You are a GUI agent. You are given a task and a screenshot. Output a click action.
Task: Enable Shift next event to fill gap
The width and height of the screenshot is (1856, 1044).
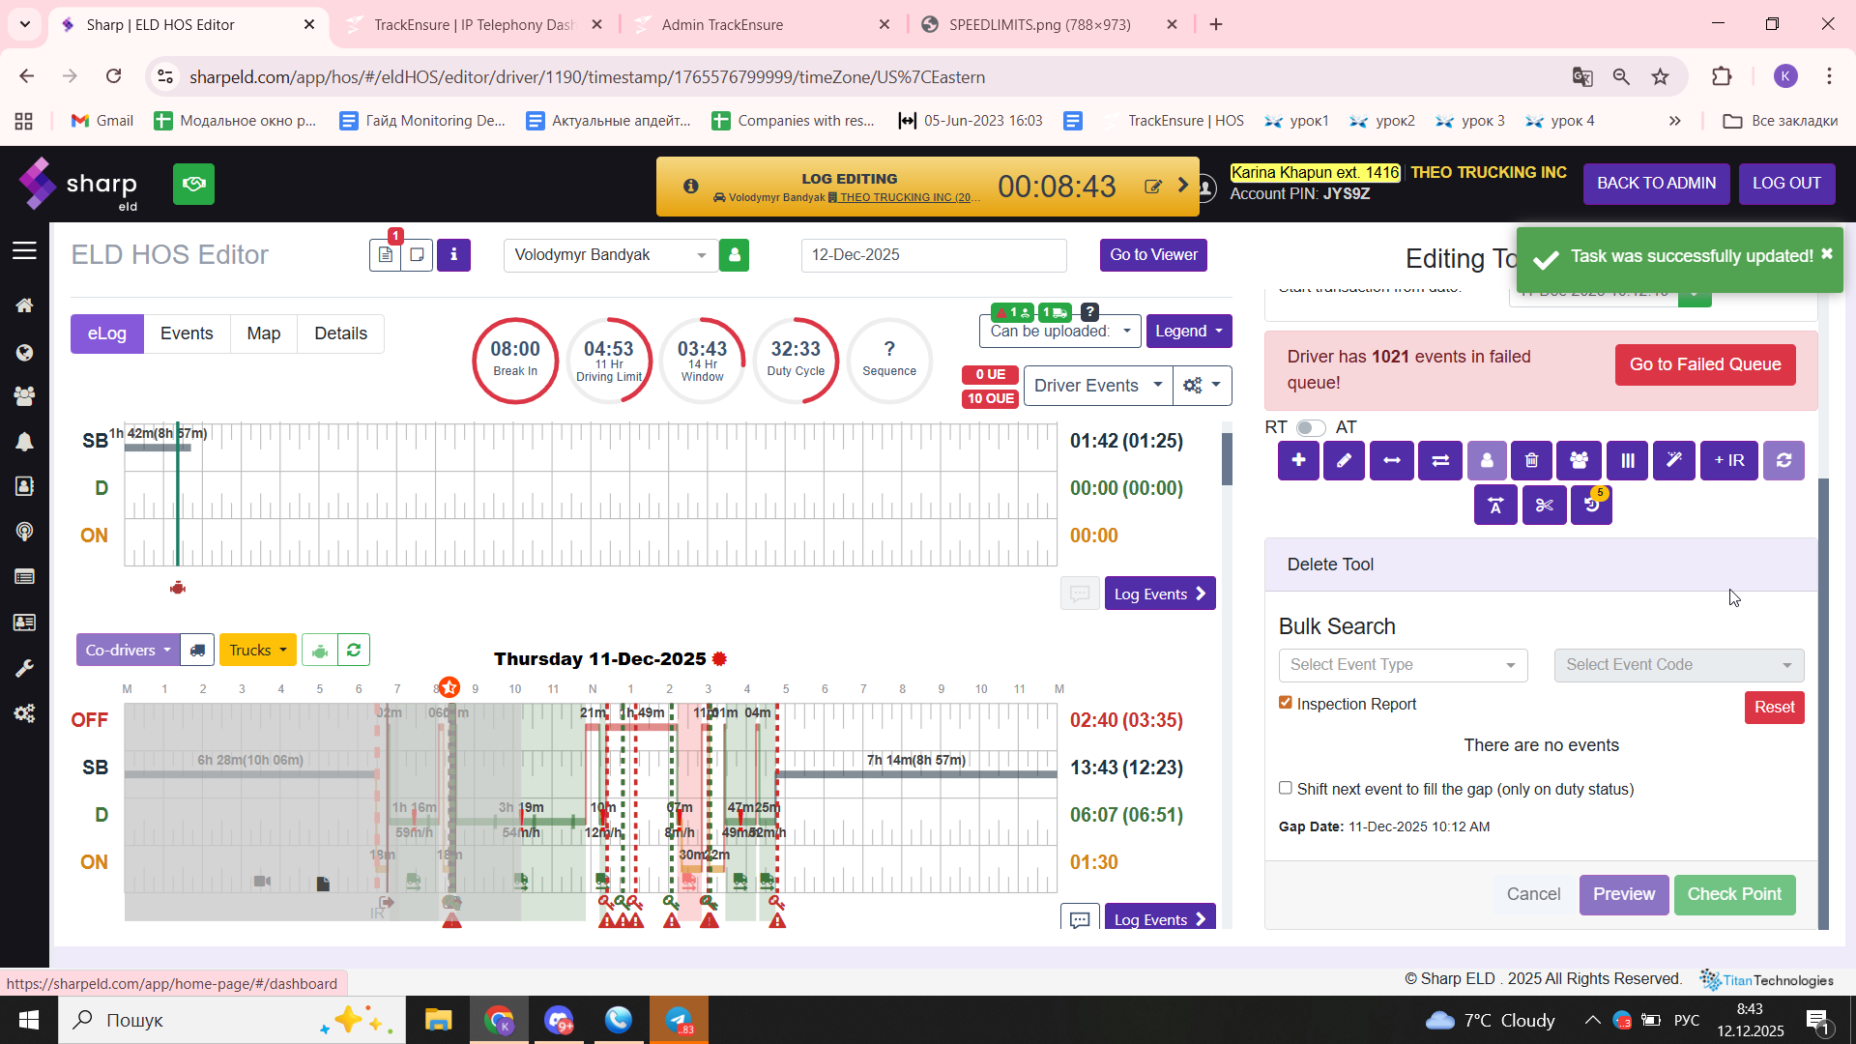coord(1286,788)
